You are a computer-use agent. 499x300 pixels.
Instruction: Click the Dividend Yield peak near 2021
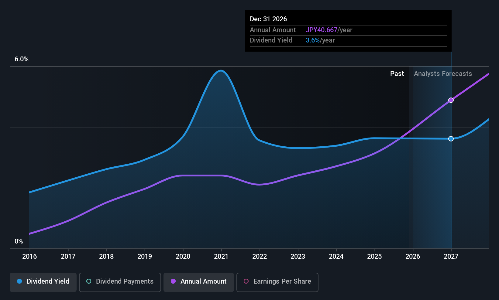point(221,71)
